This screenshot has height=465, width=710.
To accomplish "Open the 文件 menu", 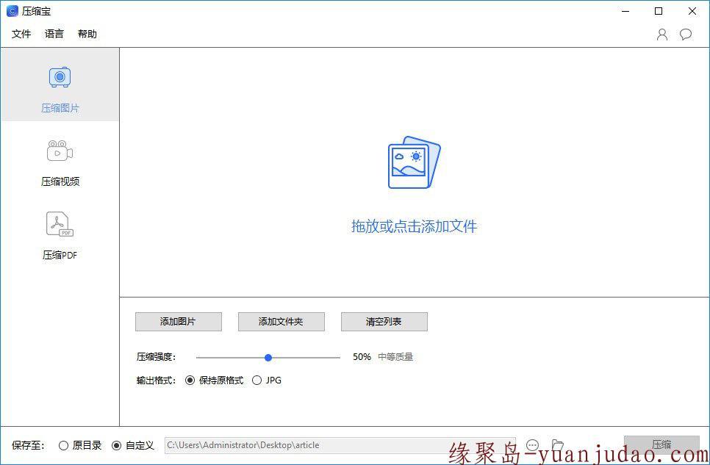I will pyautogui.click(x=21, y=34).
